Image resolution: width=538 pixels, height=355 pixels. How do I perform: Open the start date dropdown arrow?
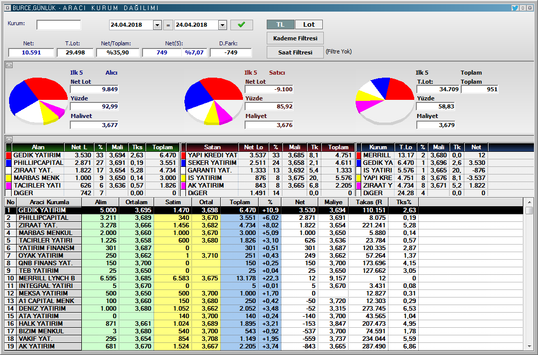pyautogui.click(x=157, y=25)
